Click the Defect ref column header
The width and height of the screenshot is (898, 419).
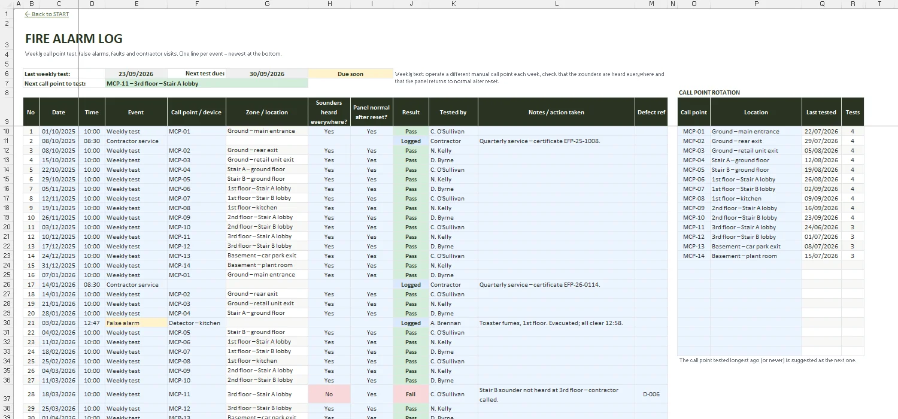pyautogui.click(x=651, y=112)
